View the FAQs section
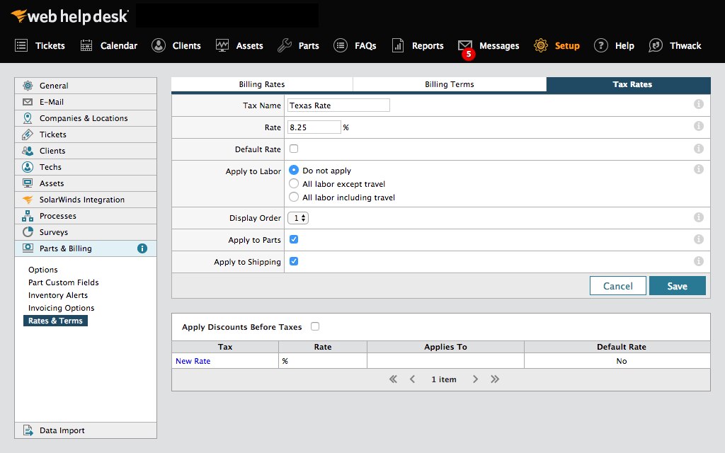This screenshot has width=725, height=453. click(341, 45)
